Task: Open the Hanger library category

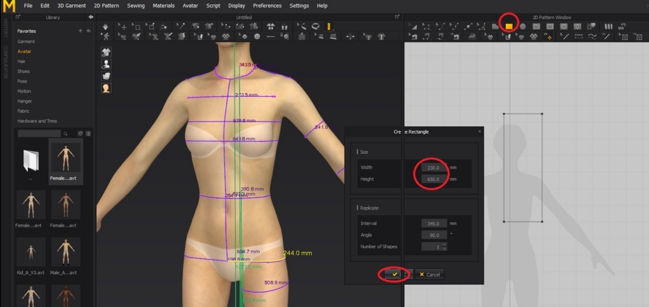Action: [25, 101]
